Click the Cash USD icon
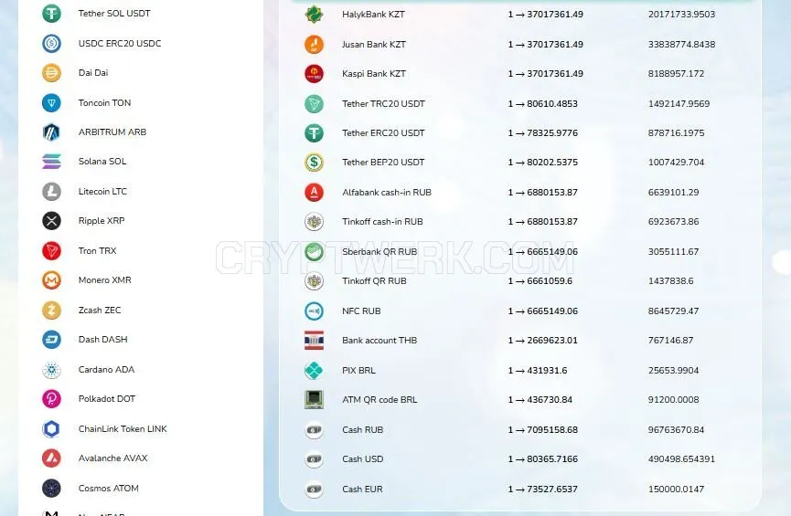 (x=314, y=459)
